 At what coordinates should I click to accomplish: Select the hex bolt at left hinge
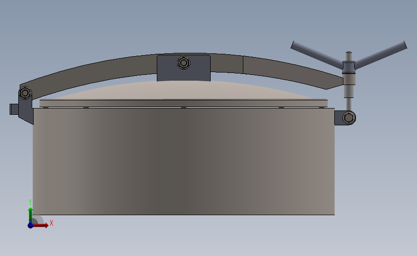[25, 93]
